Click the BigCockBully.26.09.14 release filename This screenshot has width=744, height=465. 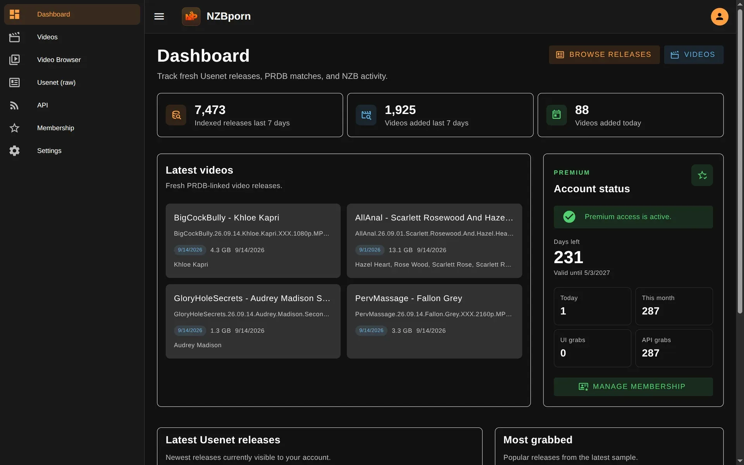[251, 234]
